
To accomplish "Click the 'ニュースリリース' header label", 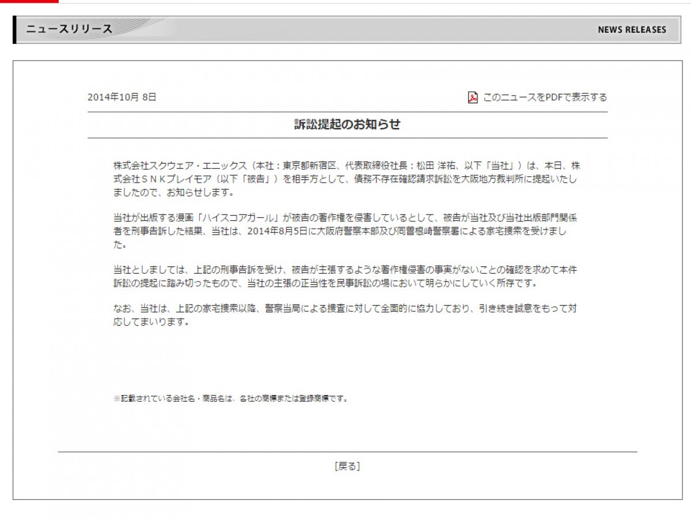I will tap(69, 29).
